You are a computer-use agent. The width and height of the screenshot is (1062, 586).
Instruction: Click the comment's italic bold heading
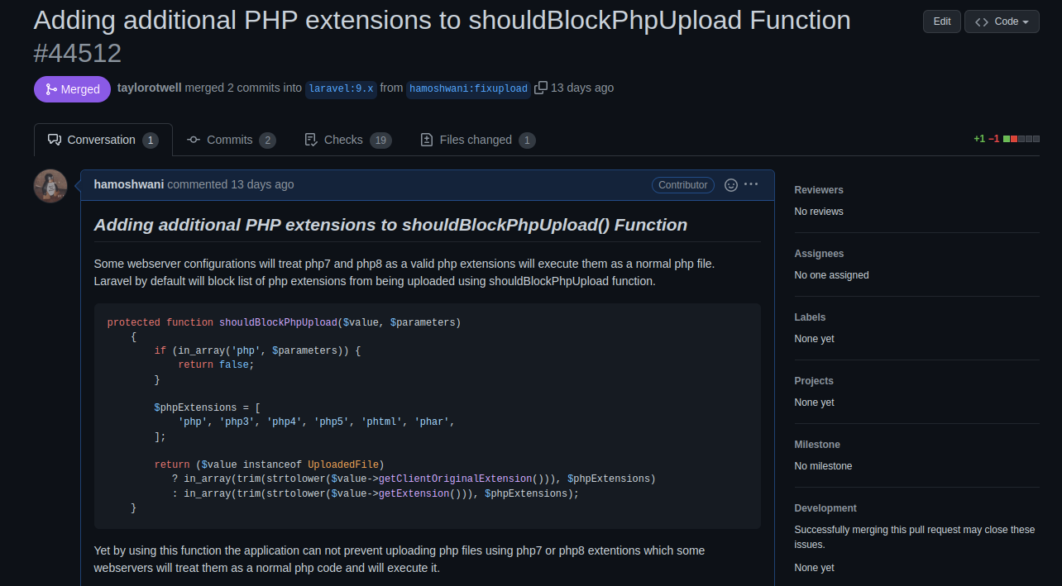coord(390,225)
